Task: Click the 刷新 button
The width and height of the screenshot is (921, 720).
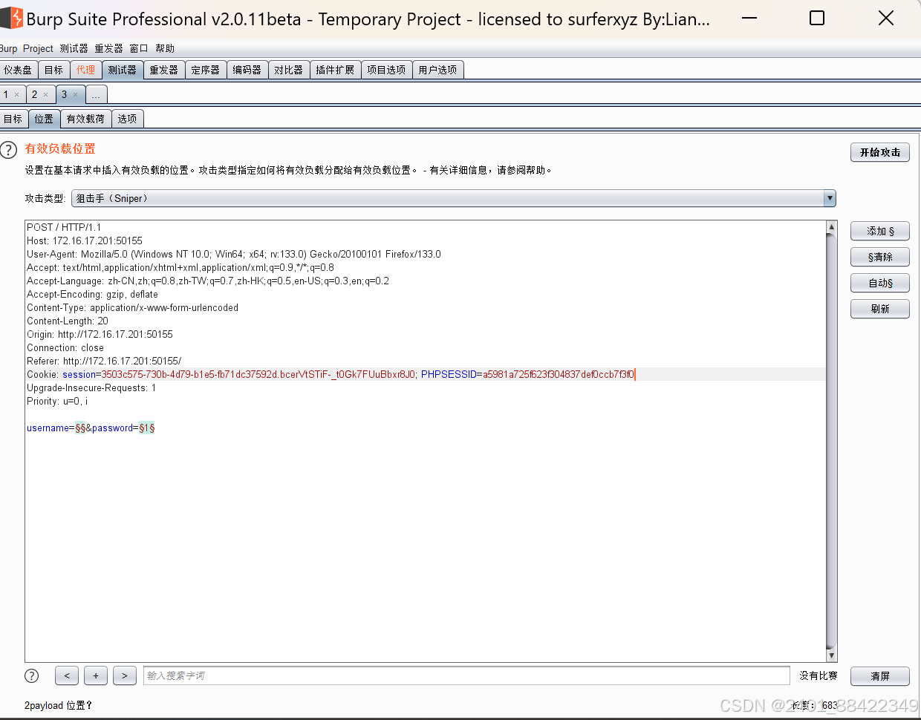Action: (x=880, y=309)
